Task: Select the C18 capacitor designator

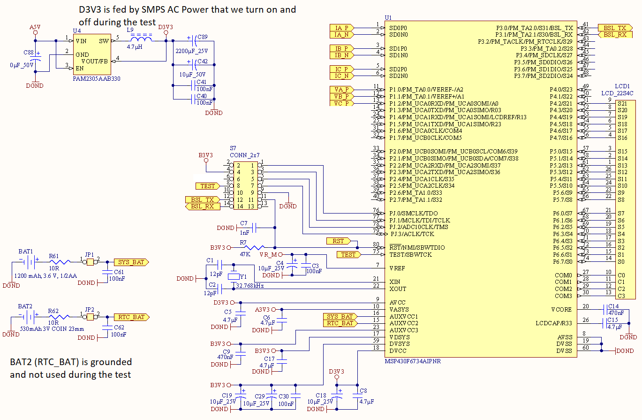Action: (321, 396)
